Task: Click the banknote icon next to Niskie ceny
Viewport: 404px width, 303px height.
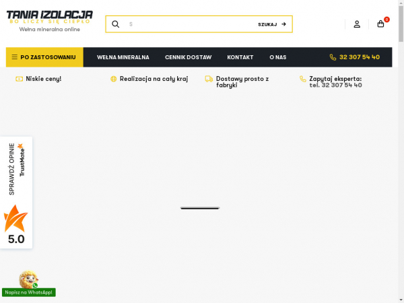Action: [x=19, y=79]
